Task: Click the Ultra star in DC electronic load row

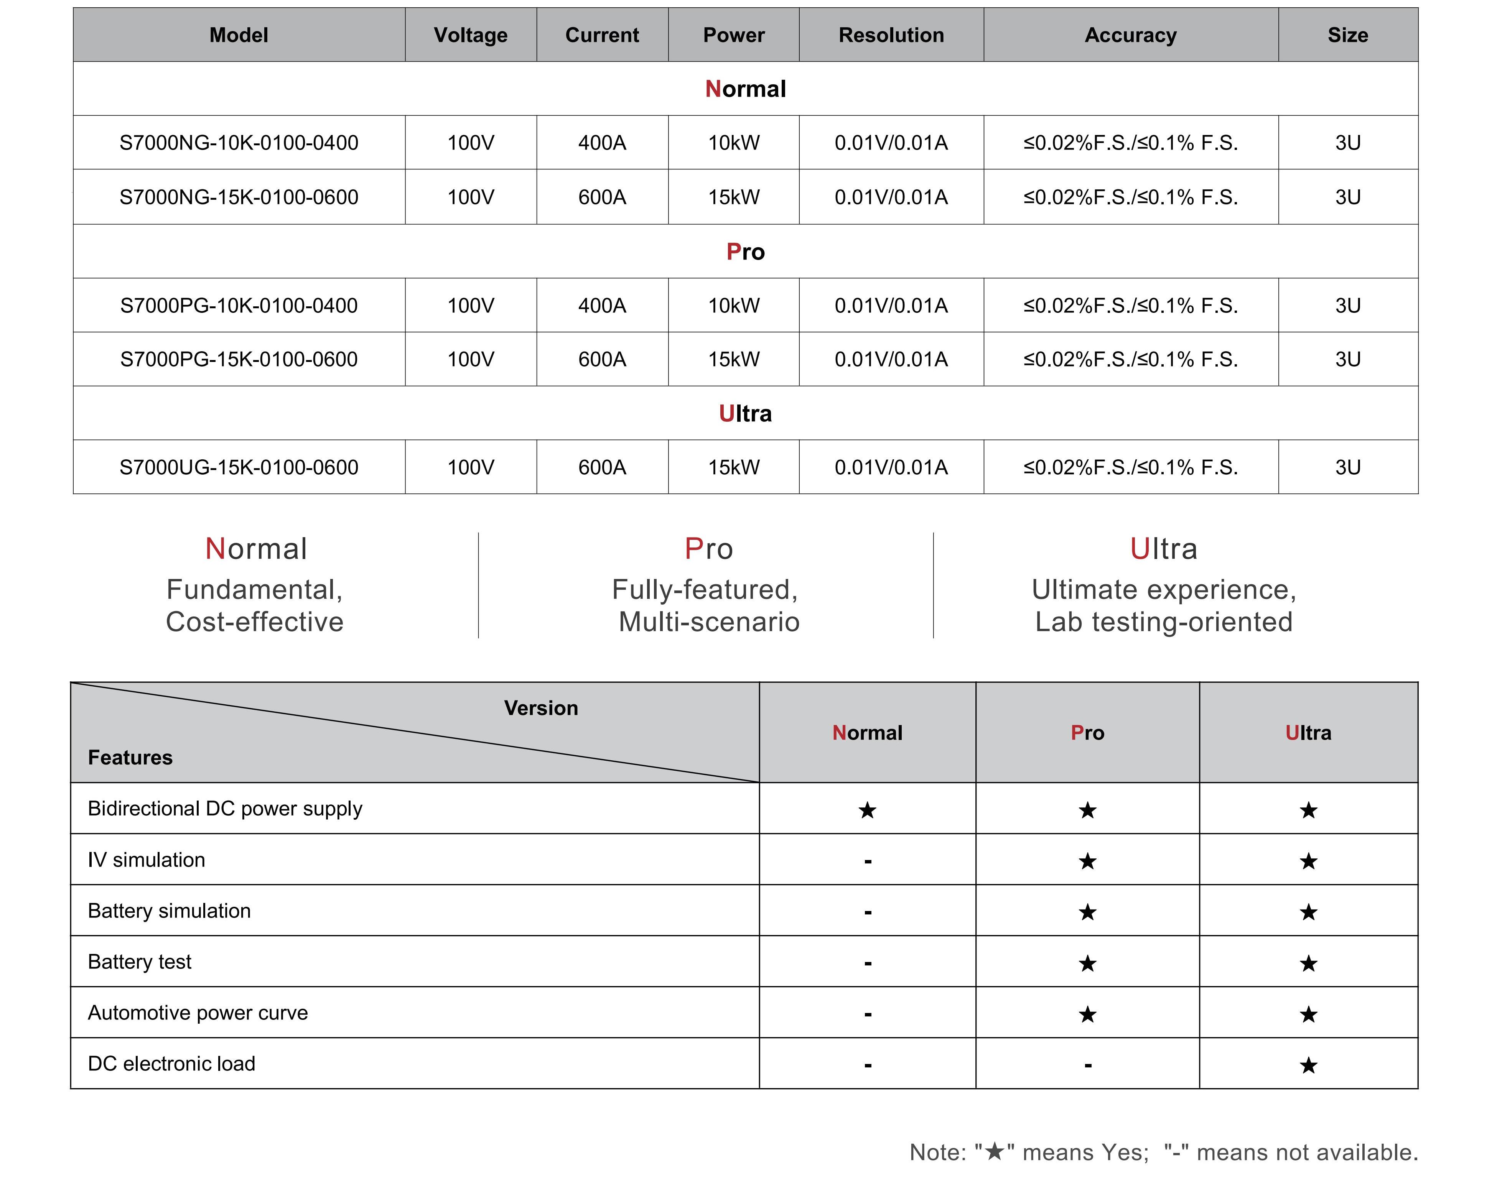Action: pos(1309,1065)
